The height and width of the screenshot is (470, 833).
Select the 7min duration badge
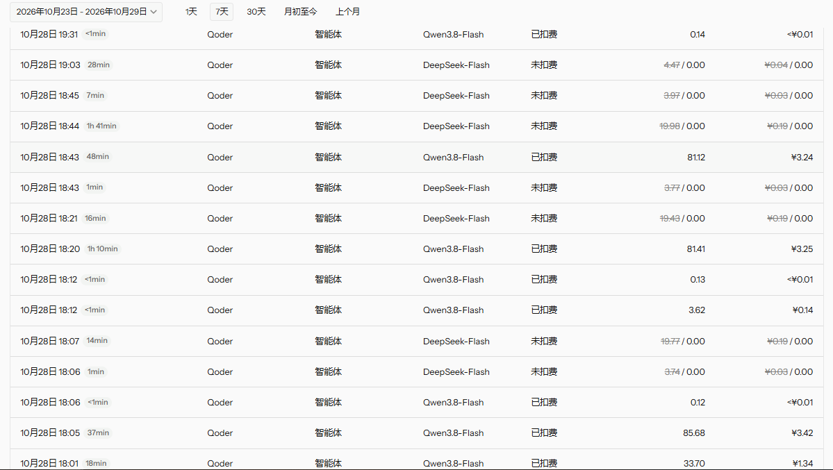coord(95,96)
